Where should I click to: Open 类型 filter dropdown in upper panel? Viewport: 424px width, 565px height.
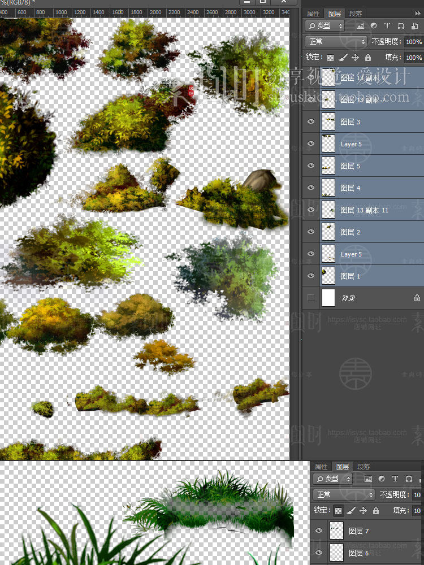[x=325, y=25]
